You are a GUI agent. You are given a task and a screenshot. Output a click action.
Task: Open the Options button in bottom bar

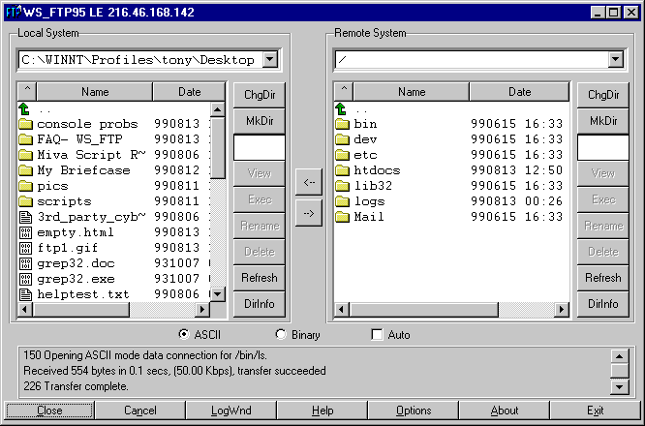pos(414,411)
